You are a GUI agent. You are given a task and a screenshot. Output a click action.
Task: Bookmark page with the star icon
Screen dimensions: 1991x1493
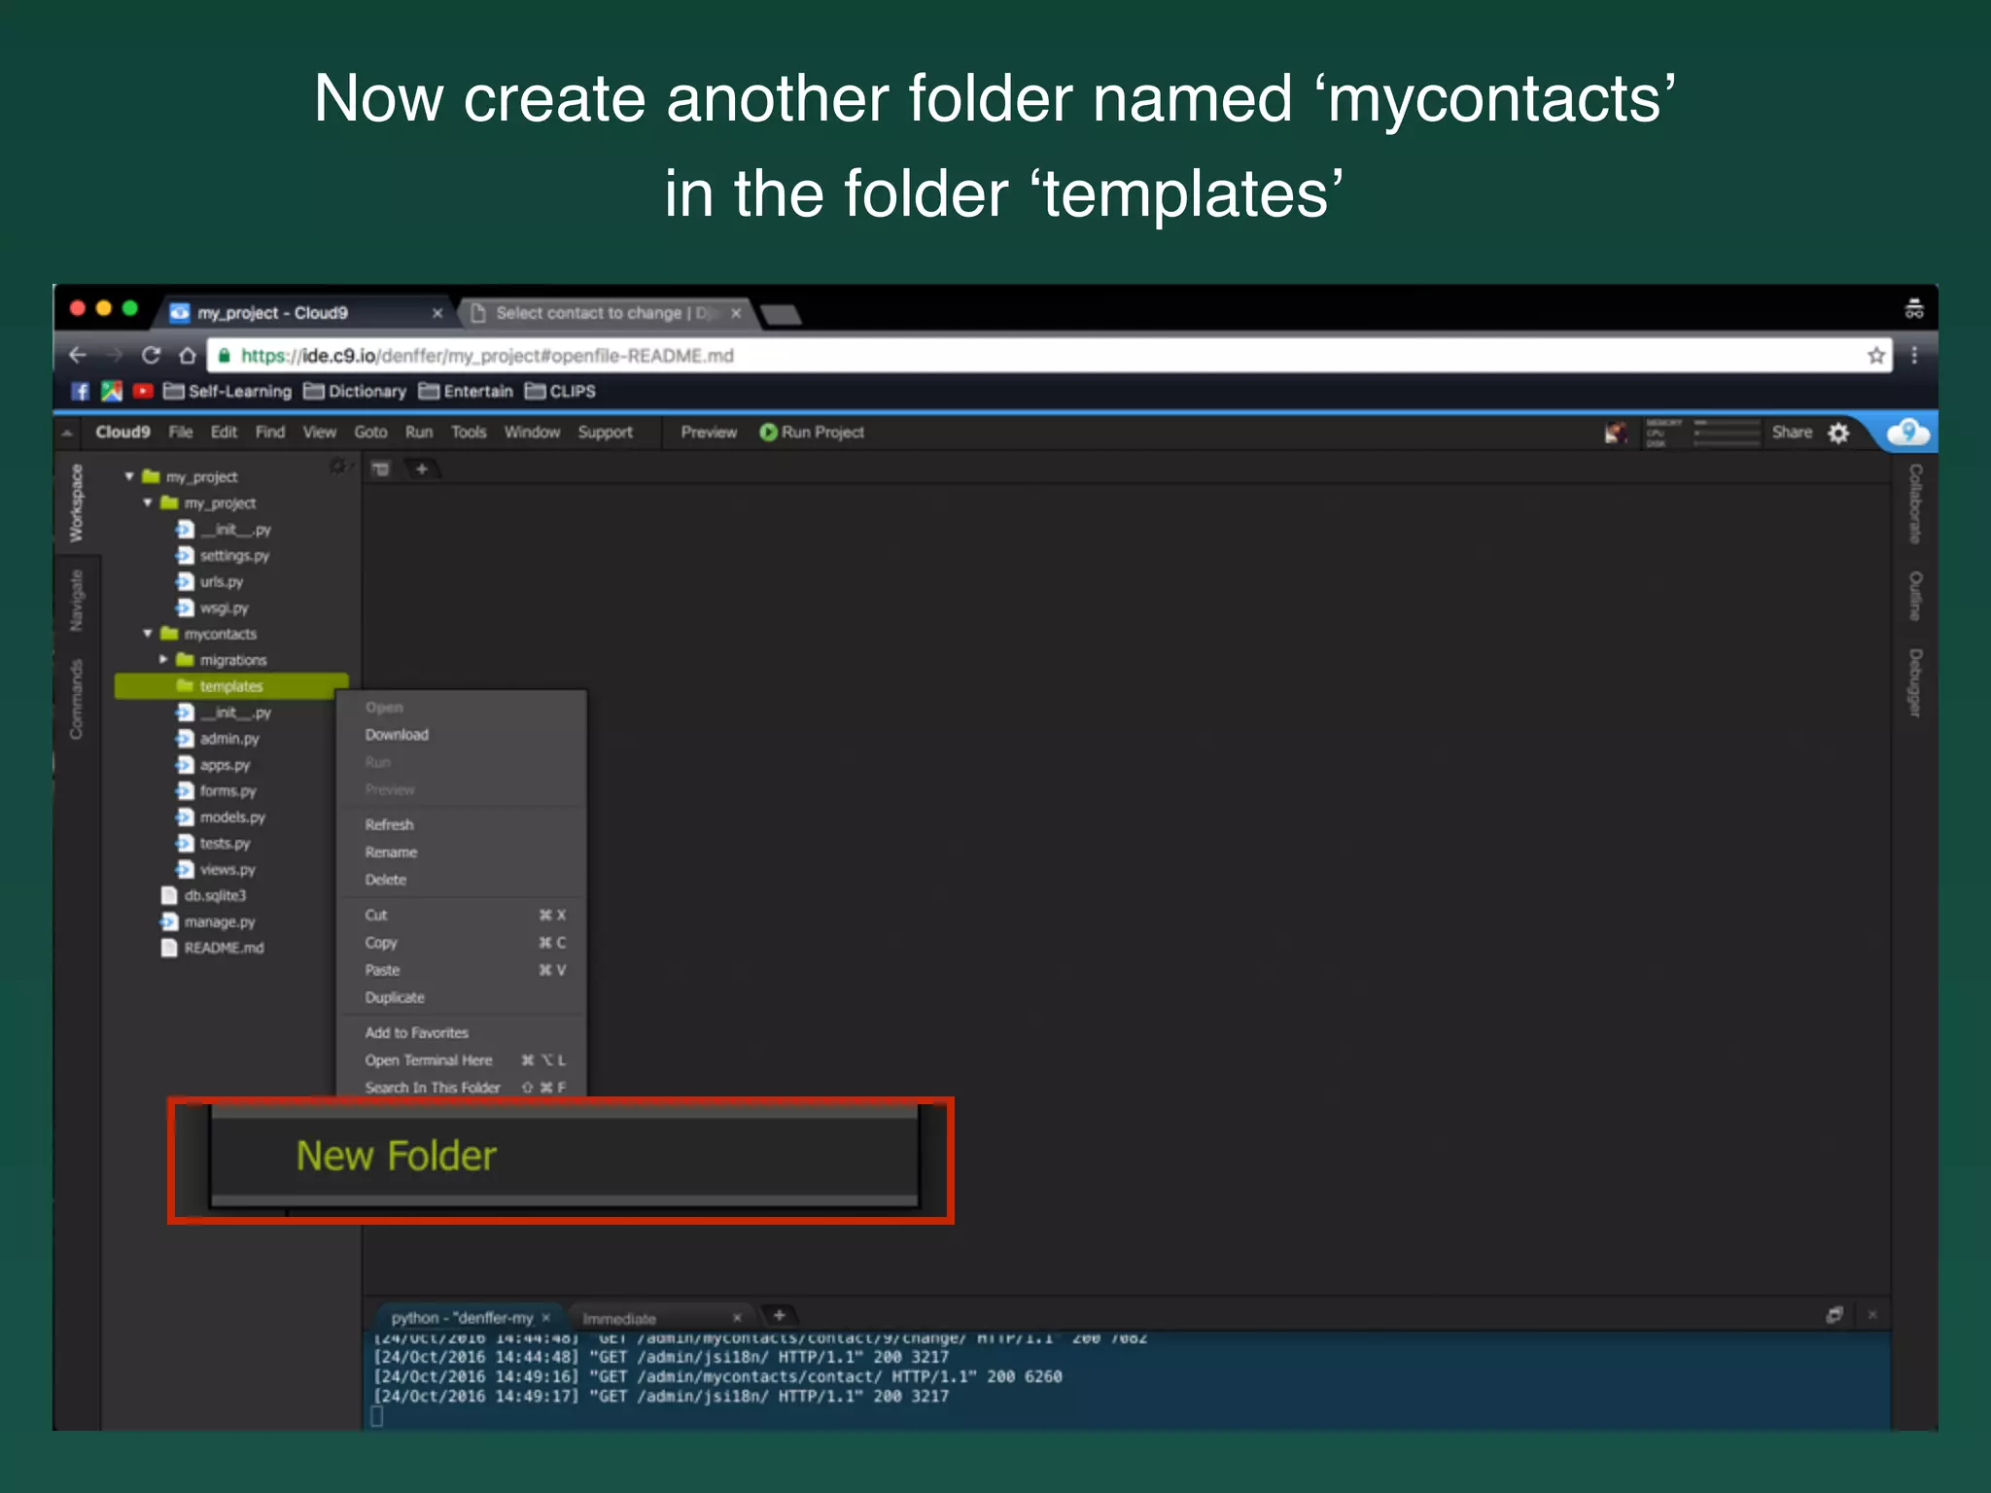1875,356
